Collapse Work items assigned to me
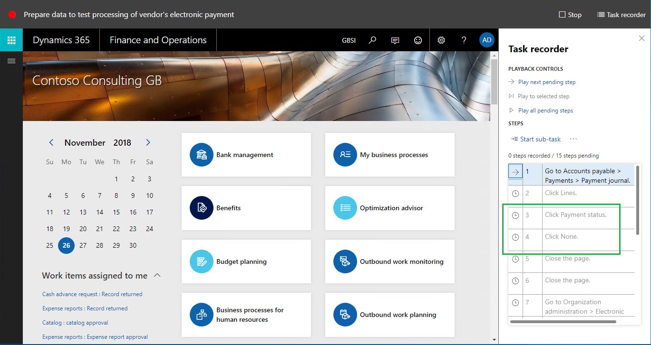This screenshot has height=345, width=651. pyautogui.click(x=157, y=275)
